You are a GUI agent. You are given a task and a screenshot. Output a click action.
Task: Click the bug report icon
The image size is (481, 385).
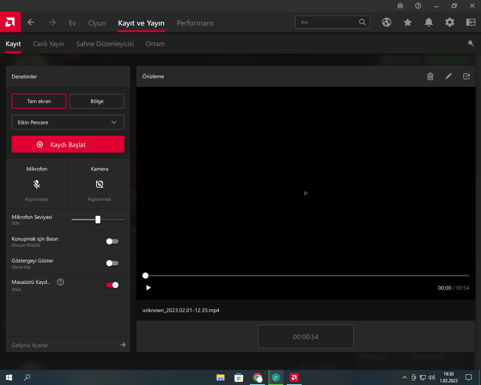(400, 6)
